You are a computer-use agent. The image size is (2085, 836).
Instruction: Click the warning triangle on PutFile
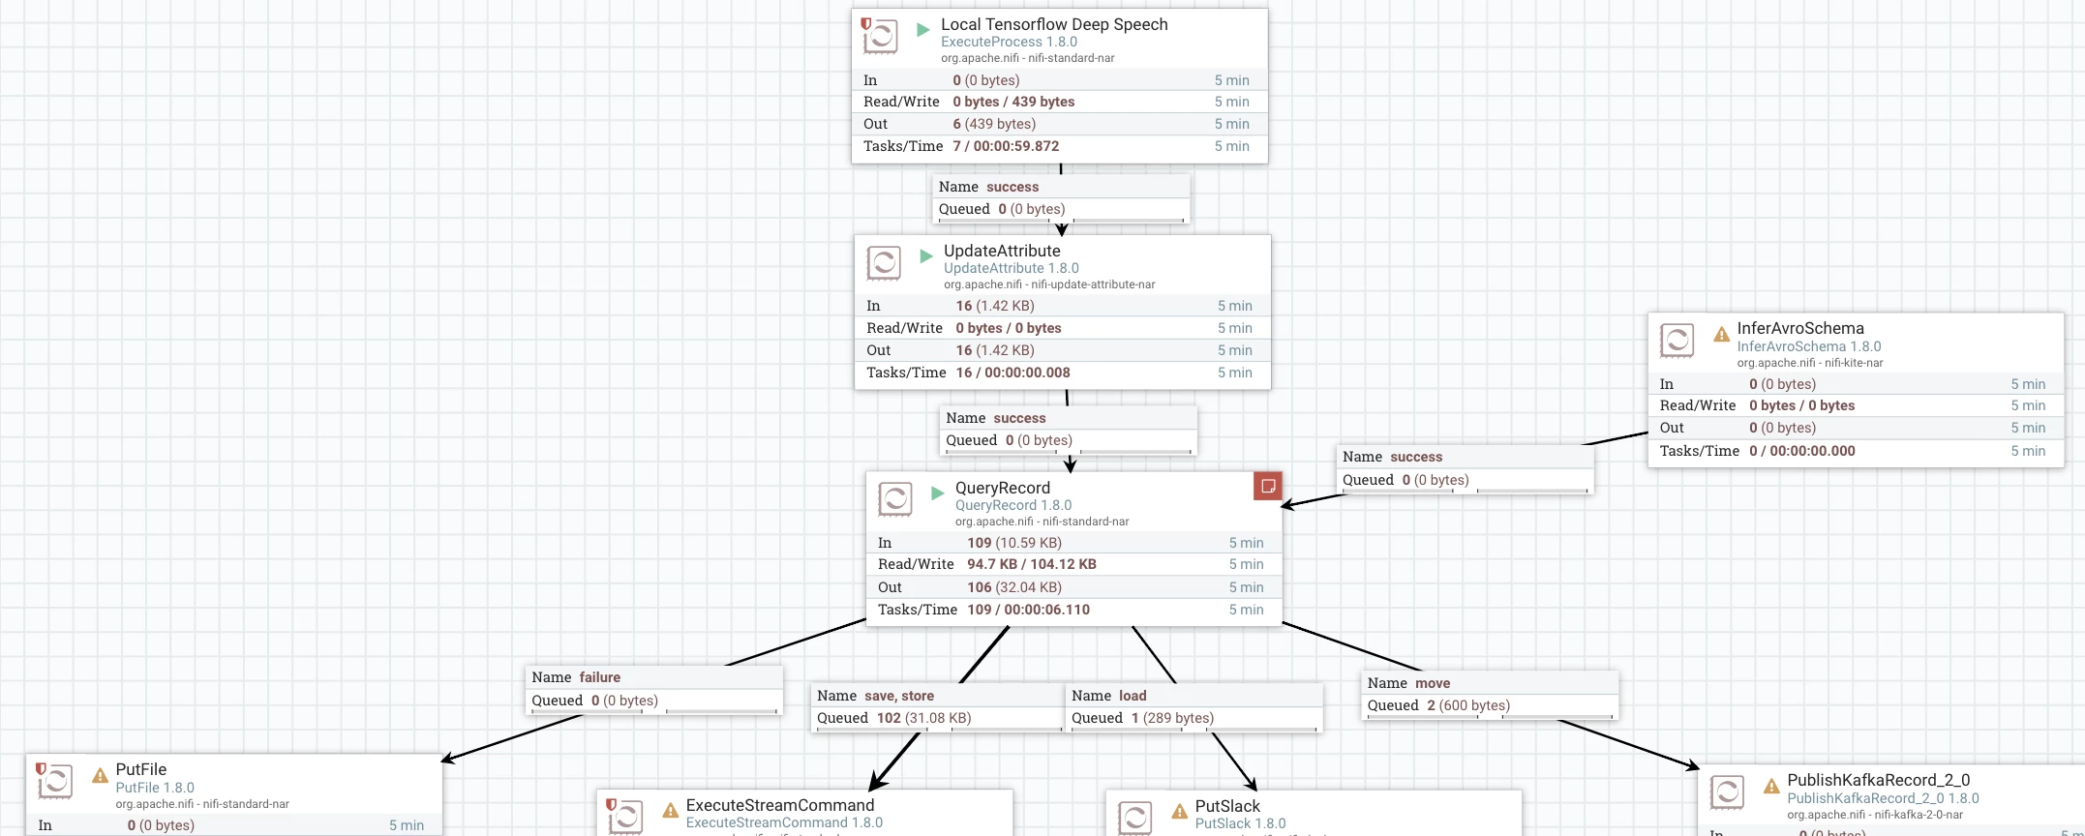pyautogui.click(x=100, y=776)
